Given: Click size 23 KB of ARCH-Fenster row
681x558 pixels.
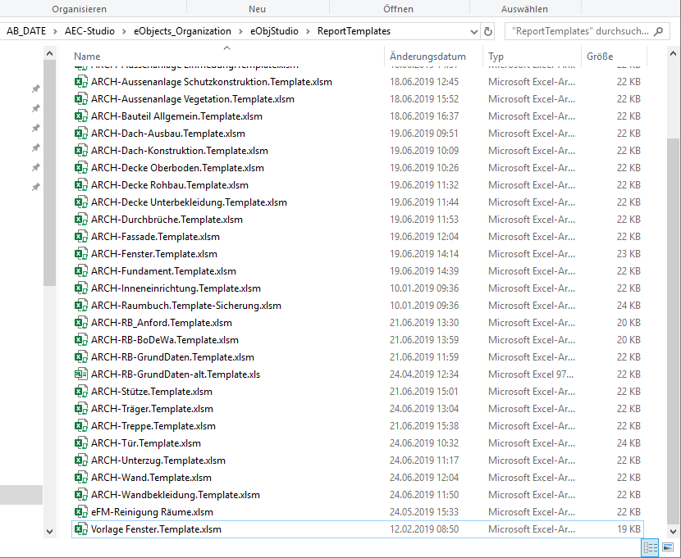Looking at the screenshot, I should (628, 254).
